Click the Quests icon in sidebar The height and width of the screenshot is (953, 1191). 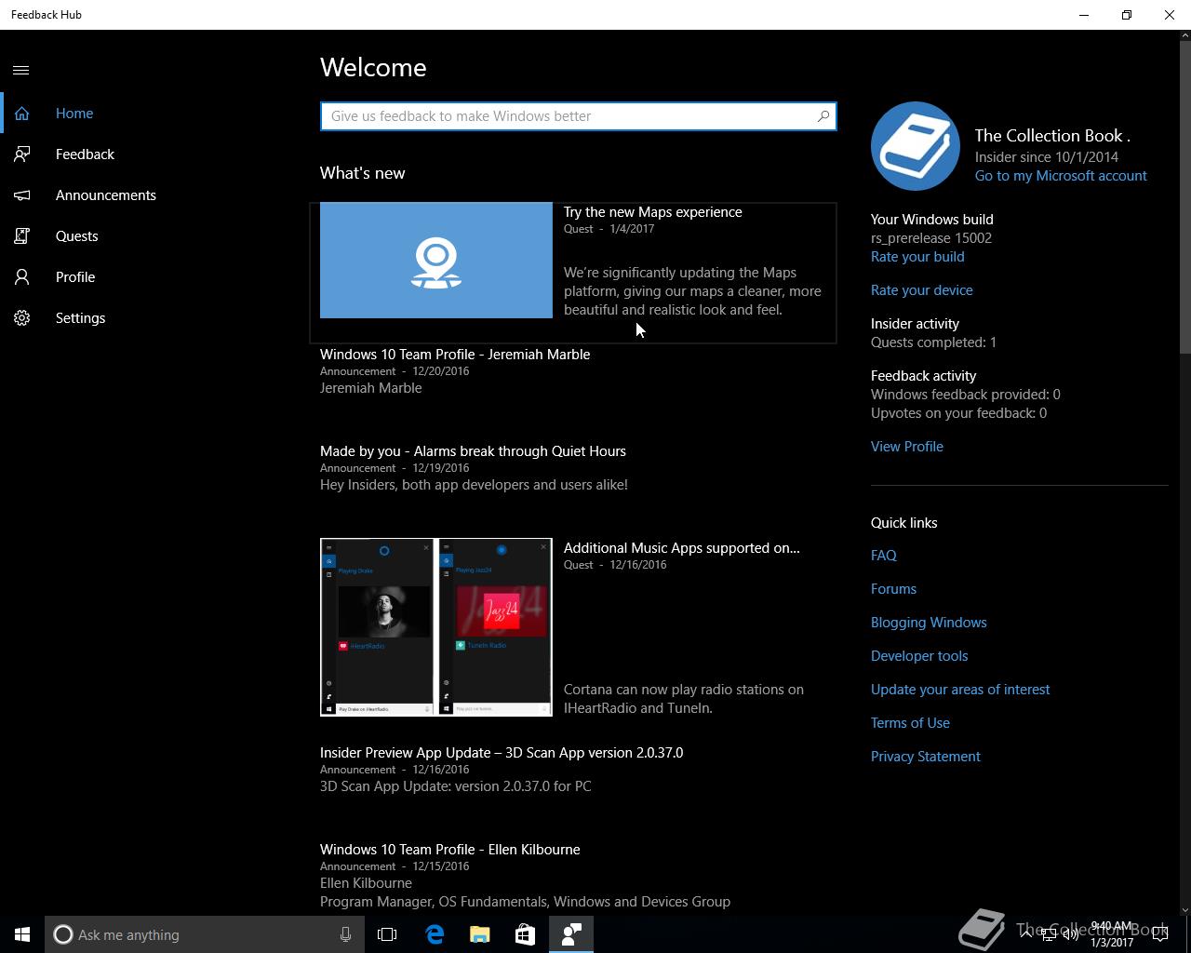[21, 236]
